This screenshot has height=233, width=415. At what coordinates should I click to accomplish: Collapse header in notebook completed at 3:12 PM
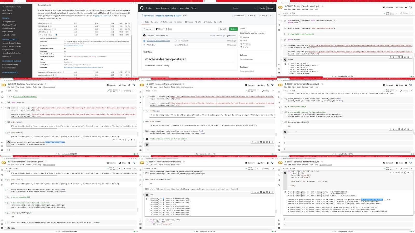(411, 169)
